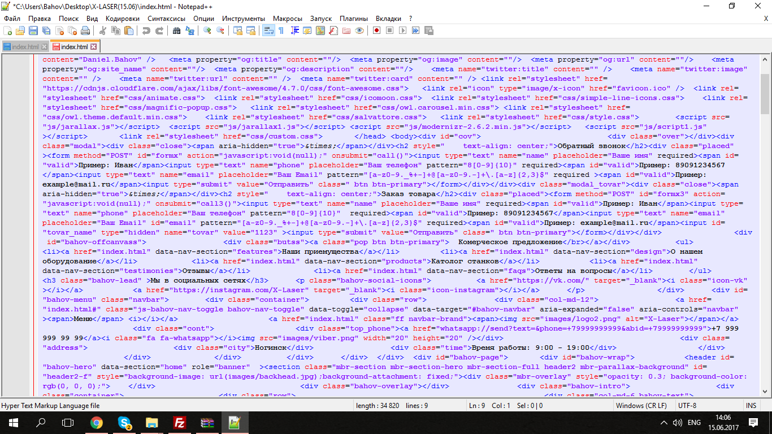Click the Open file toolbar icon
The width and height of the screenshot is (772, 434).
click(x=20, y=31)
